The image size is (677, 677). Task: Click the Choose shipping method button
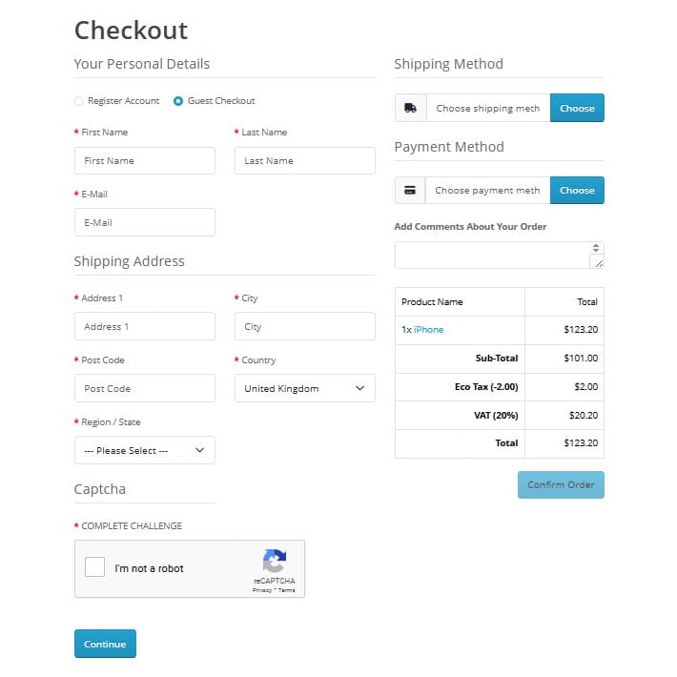(x=577, y=108)
